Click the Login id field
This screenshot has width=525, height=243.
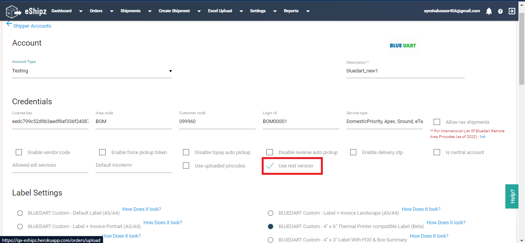(301, 121)
